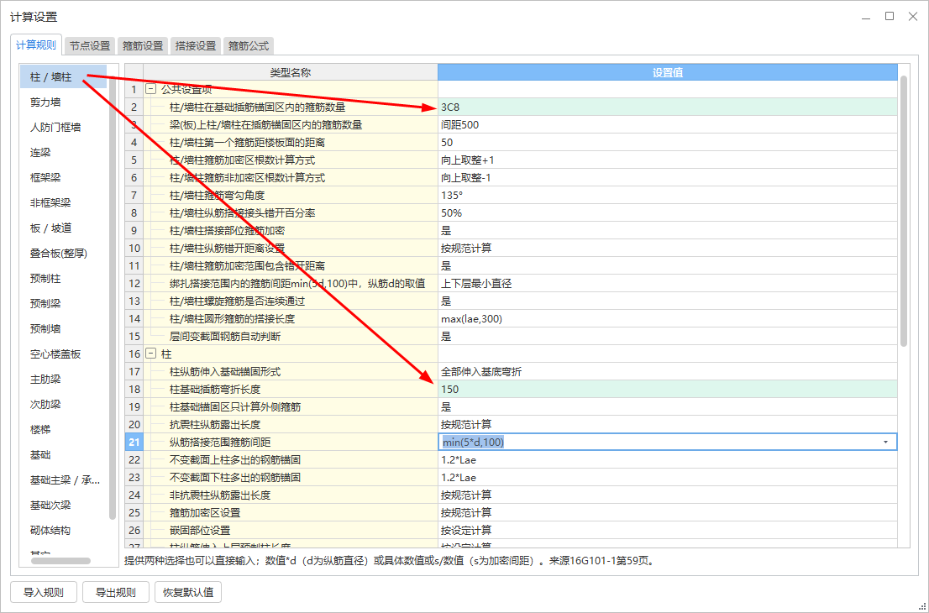Click the 类型名称 column header
The height and width of the screenshot is (613, 929).
(291, 72)
